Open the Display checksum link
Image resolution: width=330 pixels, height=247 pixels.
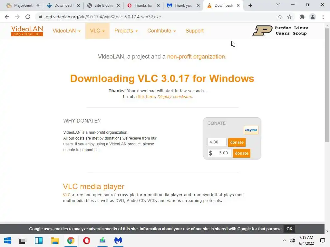click(175, 97)
